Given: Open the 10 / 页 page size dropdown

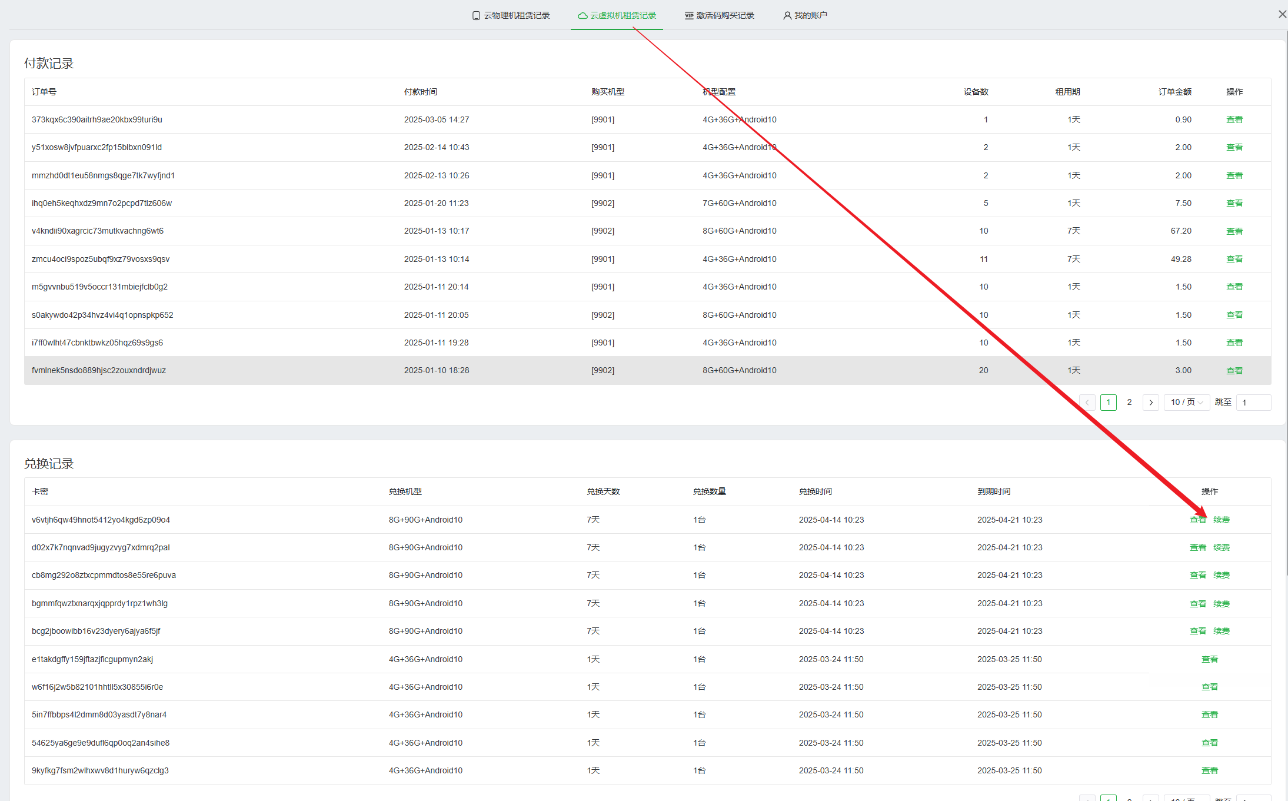Looking at the screenshot, I should pos(1186,403).
